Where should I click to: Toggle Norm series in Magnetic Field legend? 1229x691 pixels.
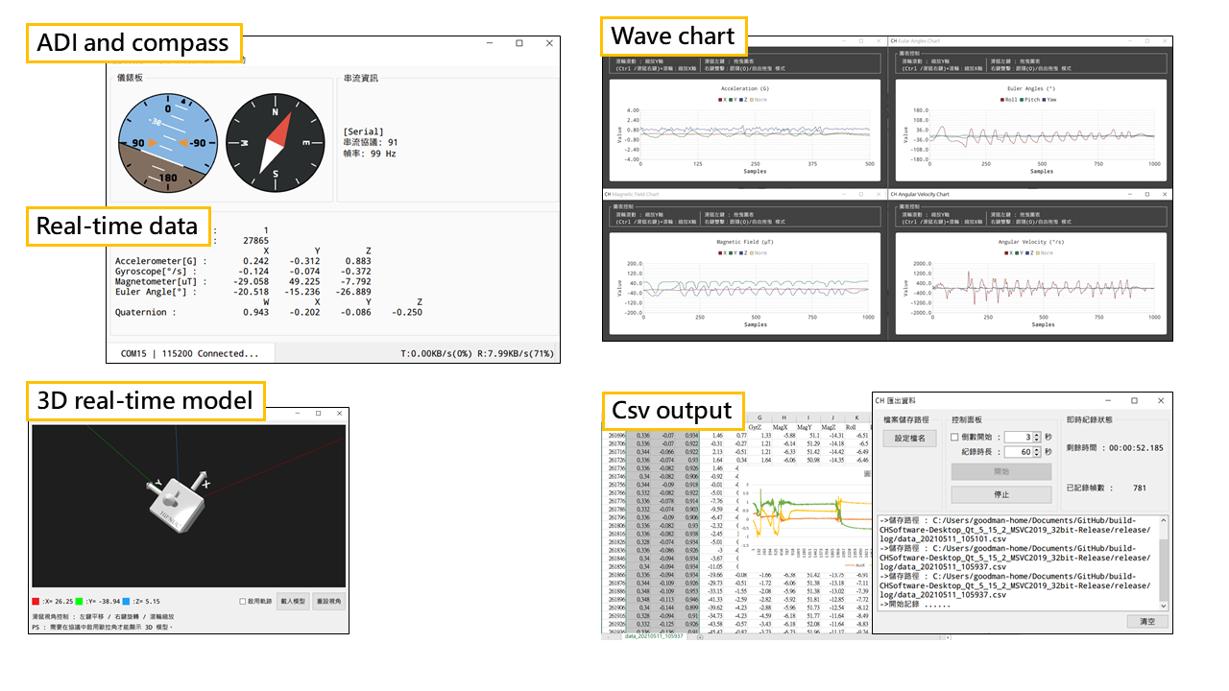coord(759,252)
